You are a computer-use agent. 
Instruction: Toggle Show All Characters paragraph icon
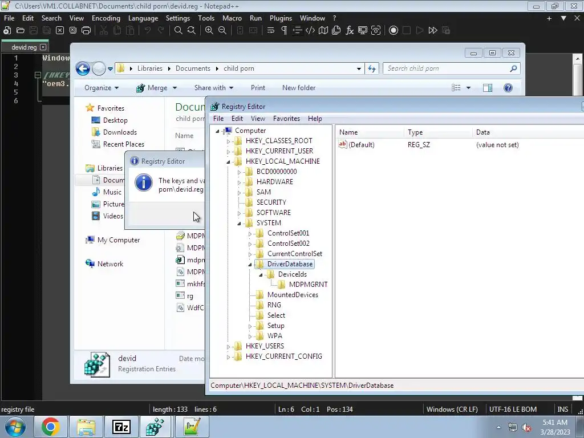point(284,31)
